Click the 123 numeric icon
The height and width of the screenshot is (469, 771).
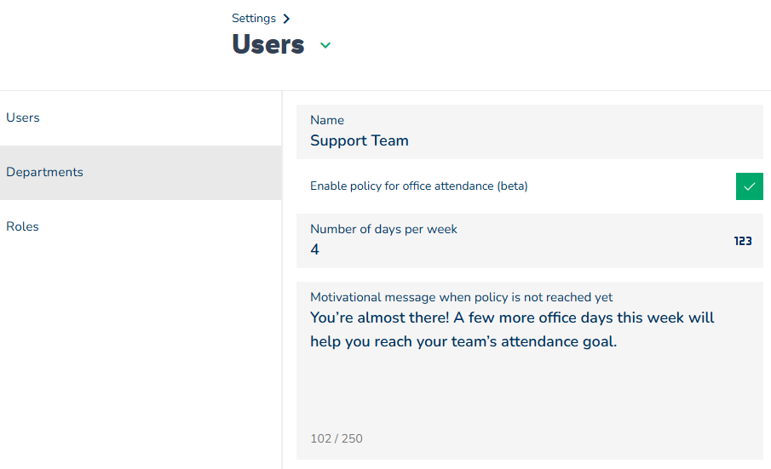point(743,242)
